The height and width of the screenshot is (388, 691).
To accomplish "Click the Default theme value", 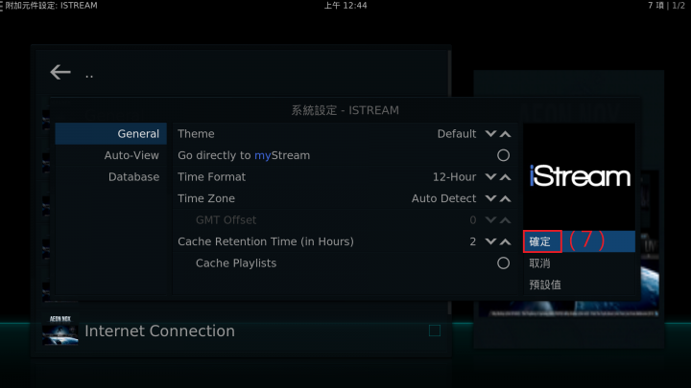I will tap(457, 134).
